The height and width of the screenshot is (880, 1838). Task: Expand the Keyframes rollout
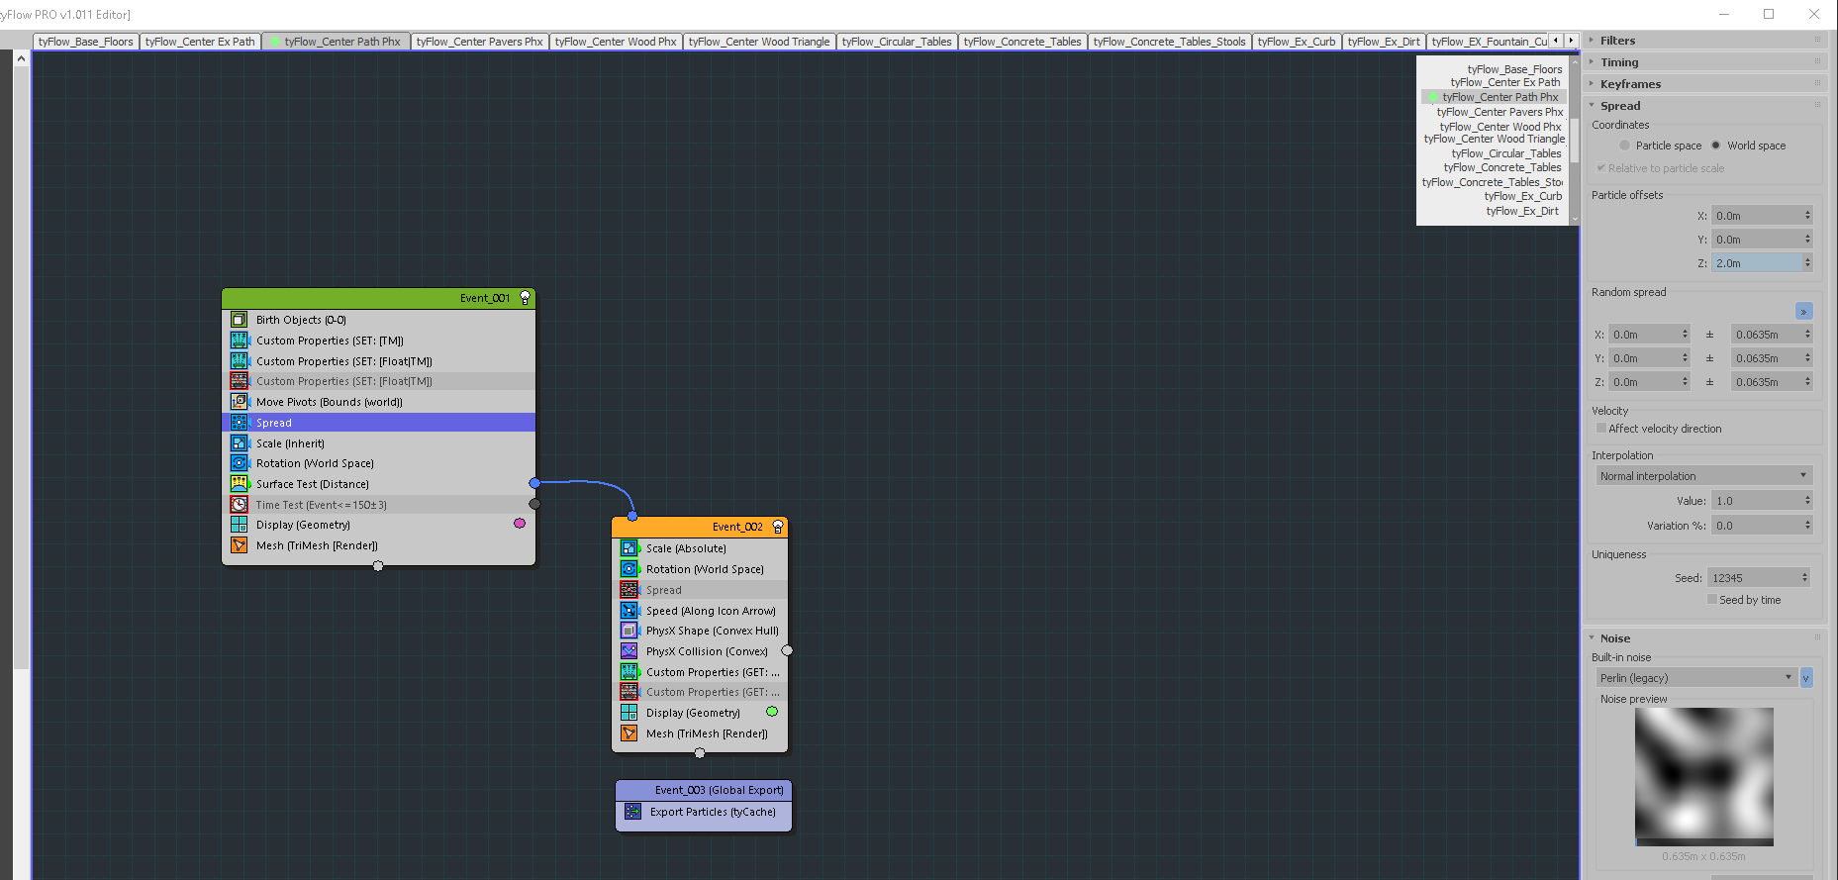coord(1630,84)
